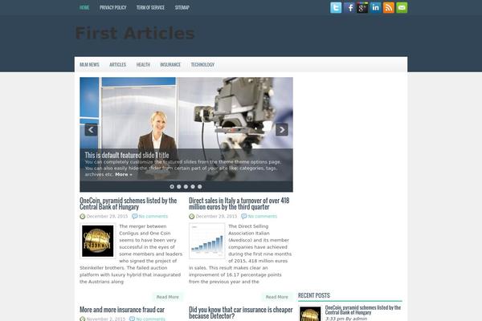Open the Google Plus social icon
This screenshot has width=482, height=321.
coord(362,8)
